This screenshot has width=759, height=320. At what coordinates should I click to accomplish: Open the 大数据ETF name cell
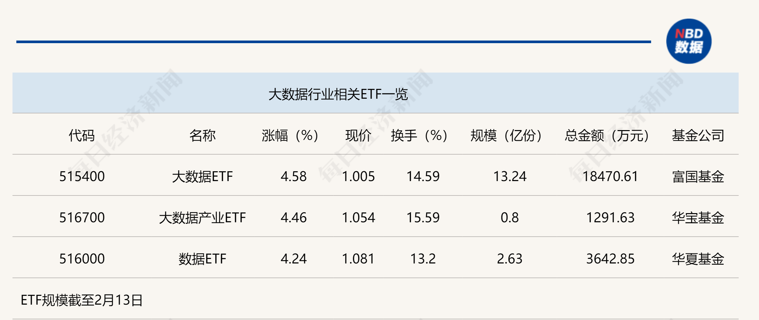click(202, 177)
